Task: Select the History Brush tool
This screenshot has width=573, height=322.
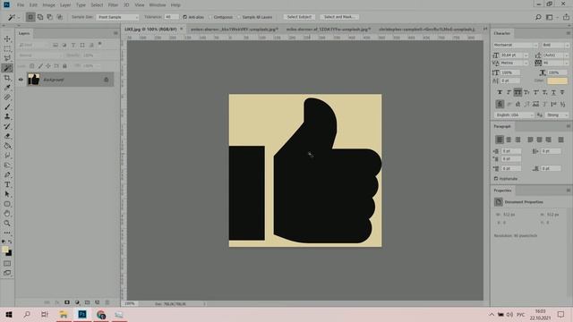Action: tap(7, 126)
